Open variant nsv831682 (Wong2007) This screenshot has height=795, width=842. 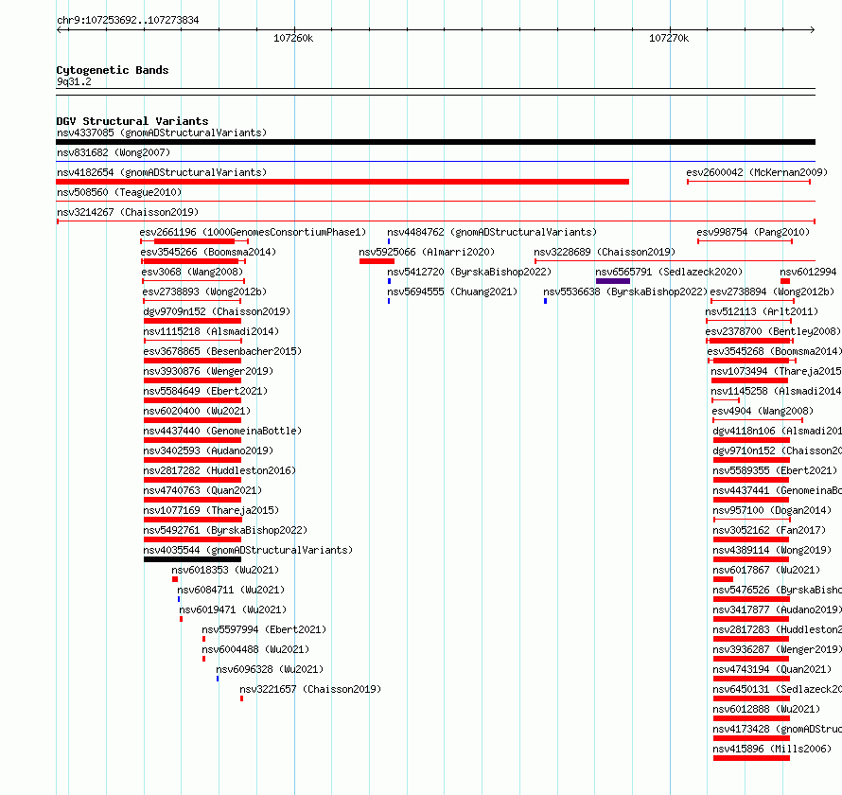coord(114,152)
